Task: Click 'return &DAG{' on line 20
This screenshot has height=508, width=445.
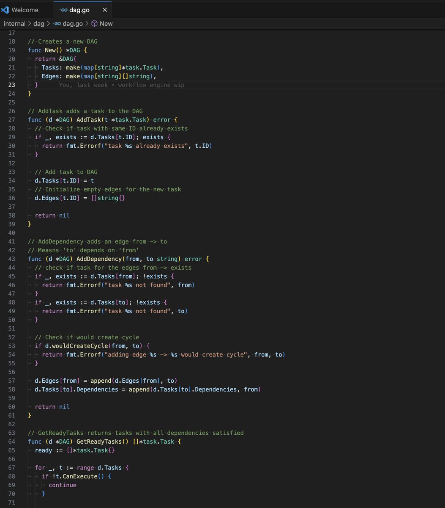Action: [x=56, y=59]
